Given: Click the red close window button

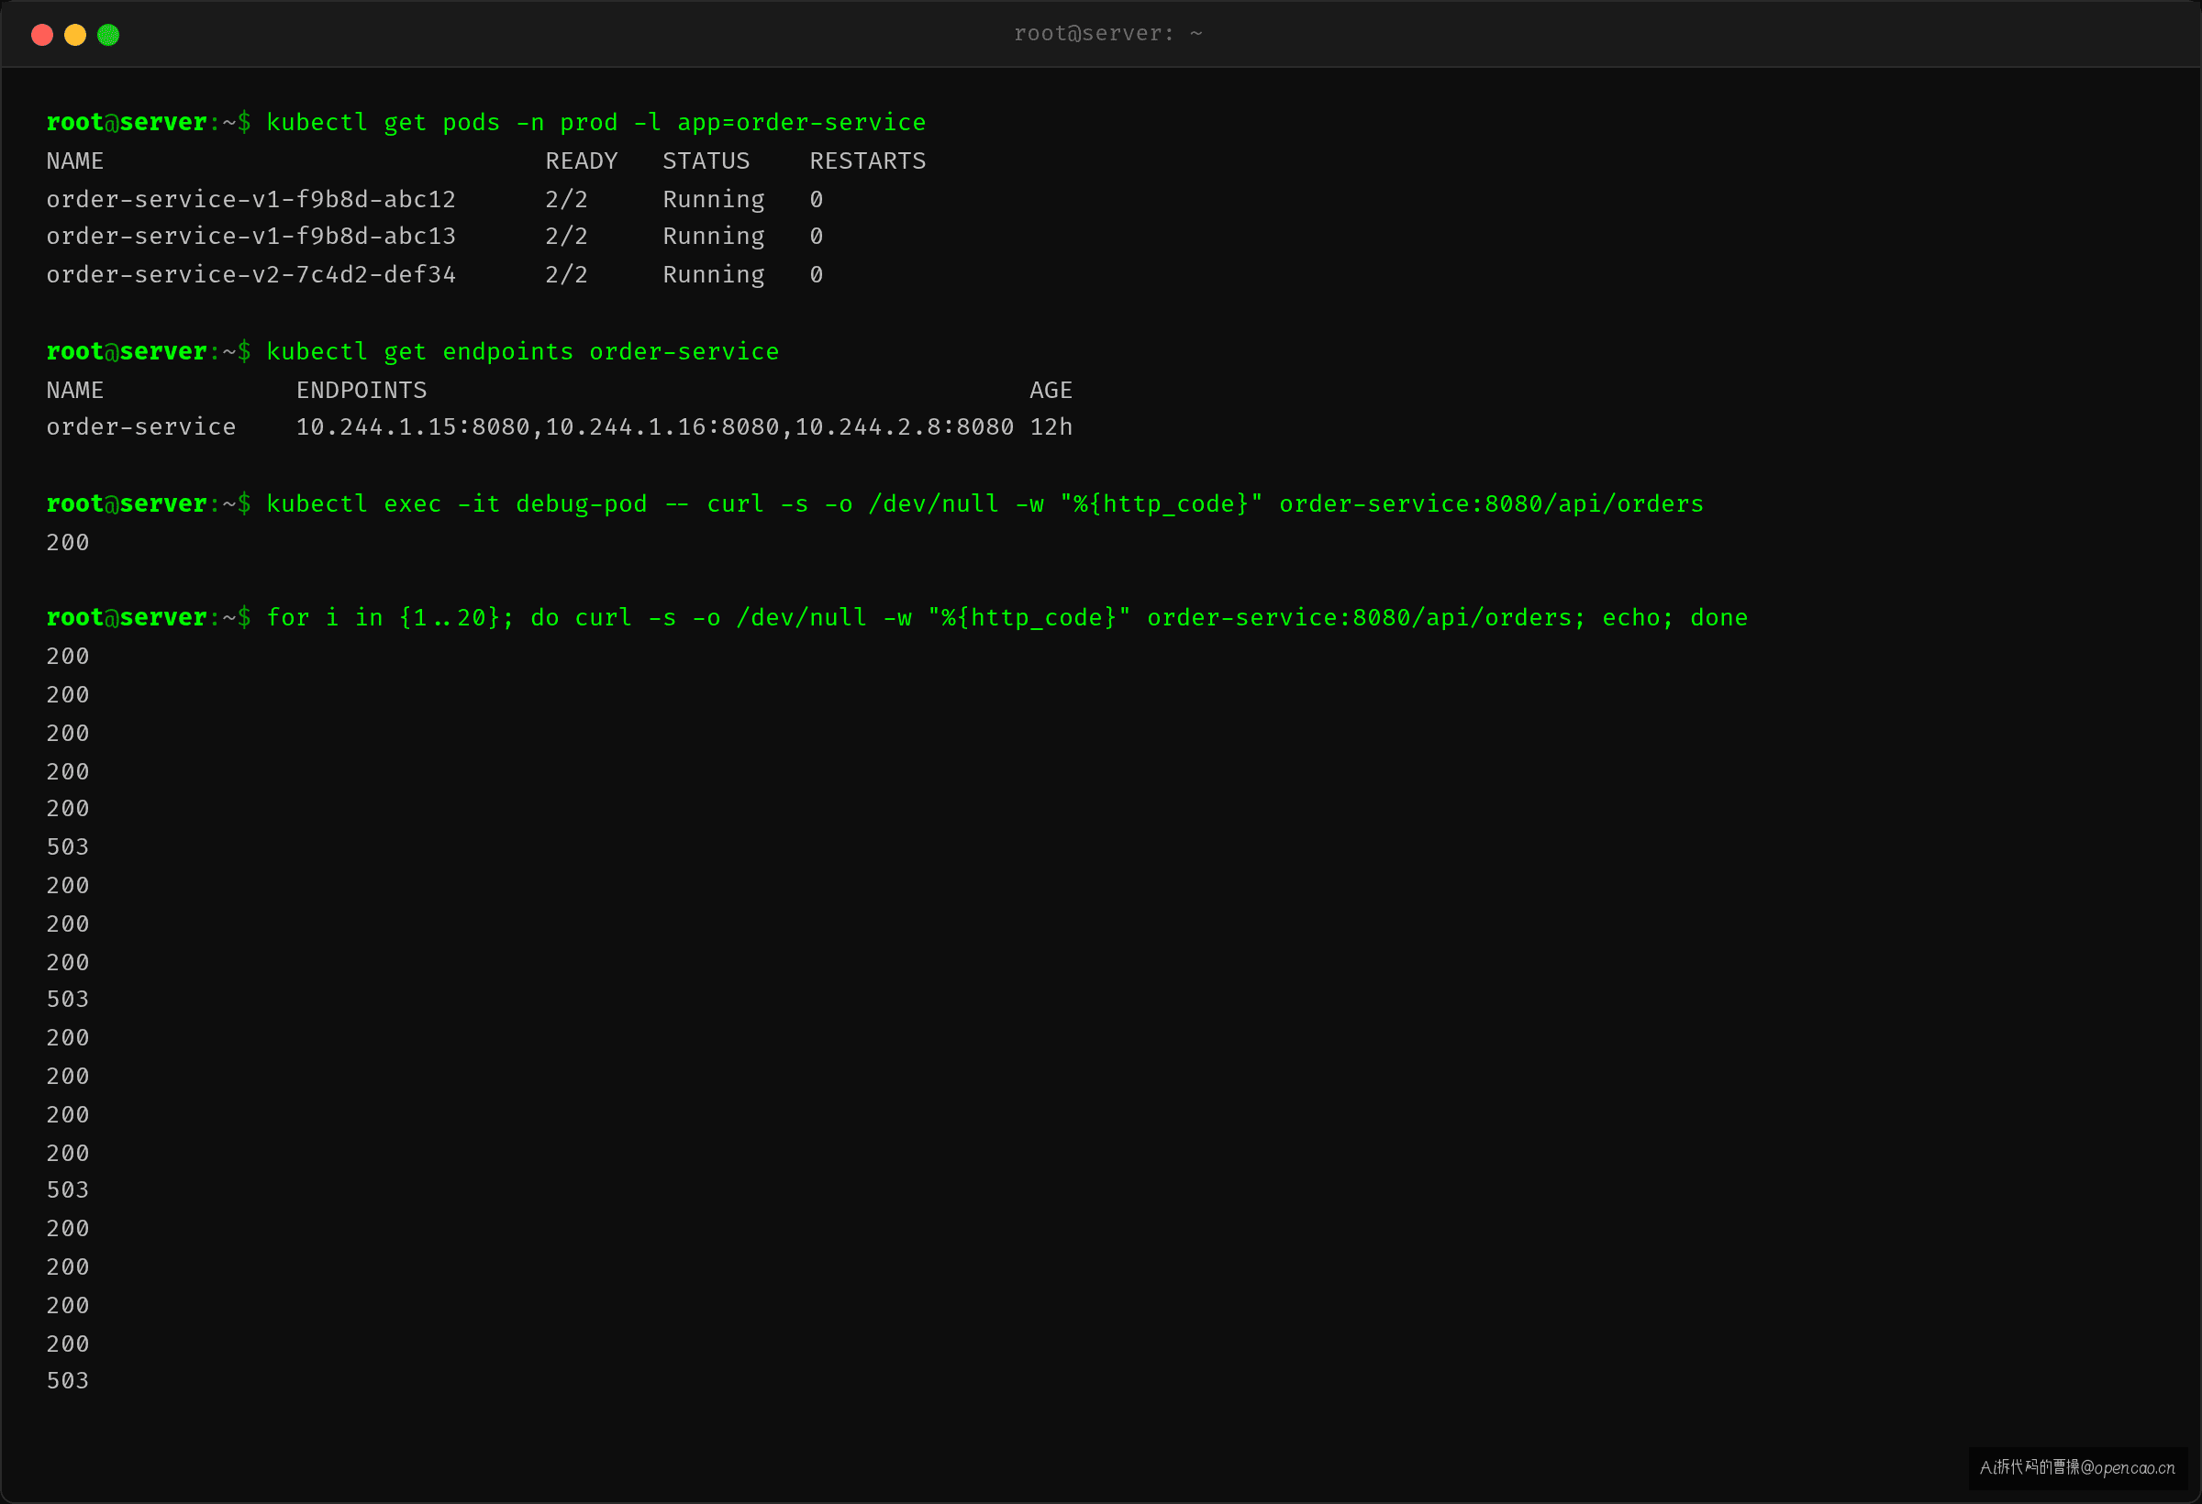Looking at the screenshot, I should coord(41,35).
